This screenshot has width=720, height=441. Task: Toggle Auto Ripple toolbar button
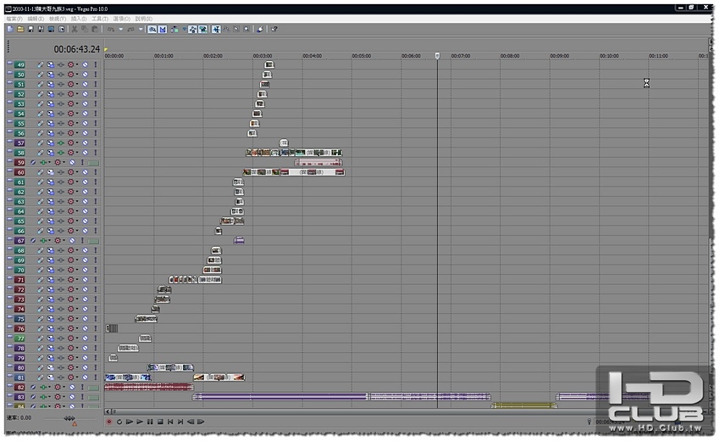(174, 29)
